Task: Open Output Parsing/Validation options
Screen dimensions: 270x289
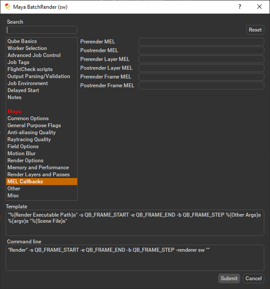Action: coord(39,76)
